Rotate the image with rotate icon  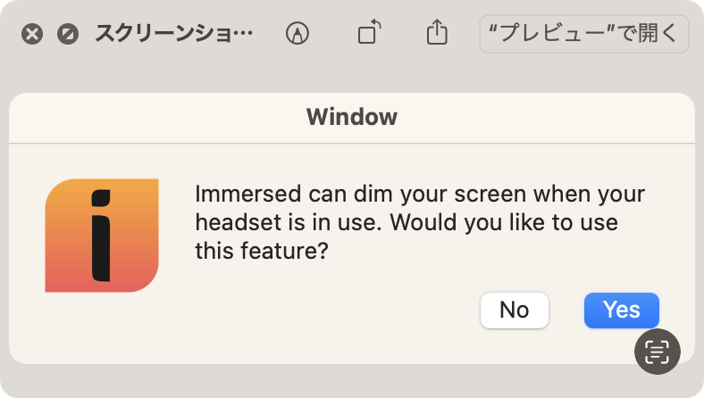pyautogui.click(x=369, y=32)
